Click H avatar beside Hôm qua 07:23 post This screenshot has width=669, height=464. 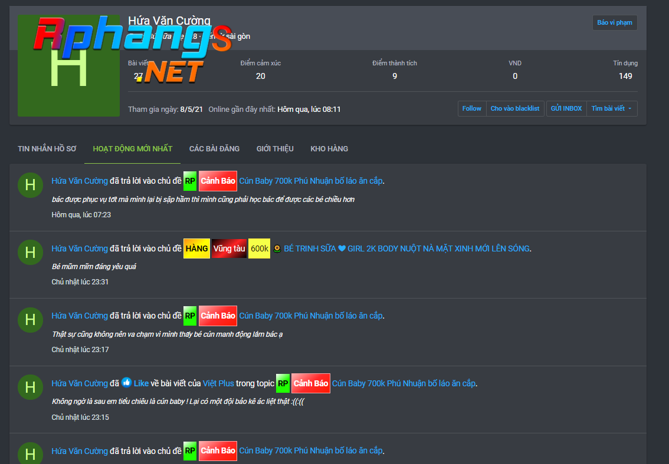click(30, 185)
